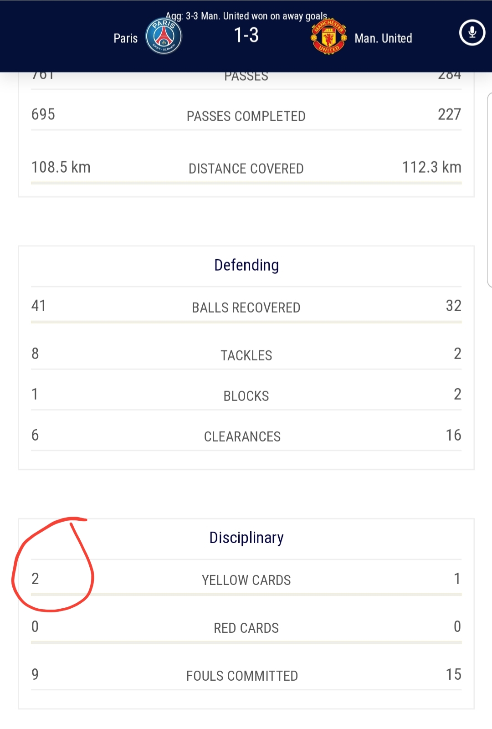The height and width of the screenshot is (729, 492).
Task: Tap the microphone commentary icon
Action: [x=472, y=32]
